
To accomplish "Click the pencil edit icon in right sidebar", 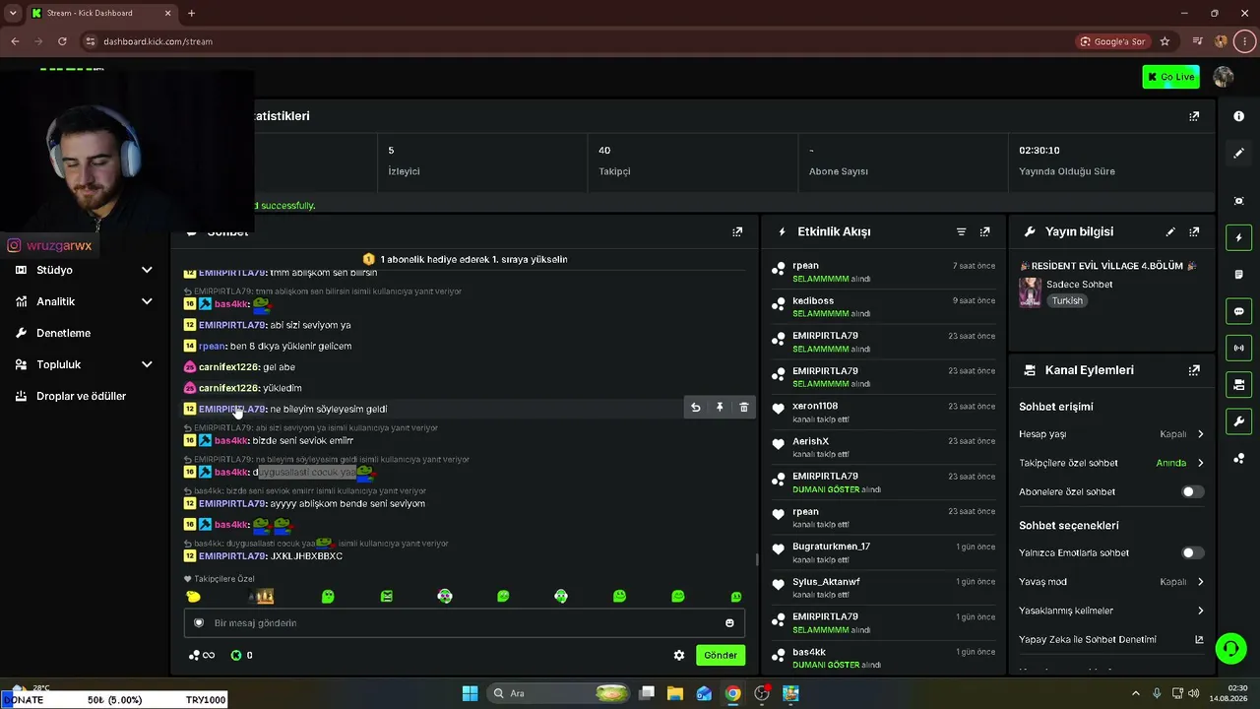I will 1238,154.
